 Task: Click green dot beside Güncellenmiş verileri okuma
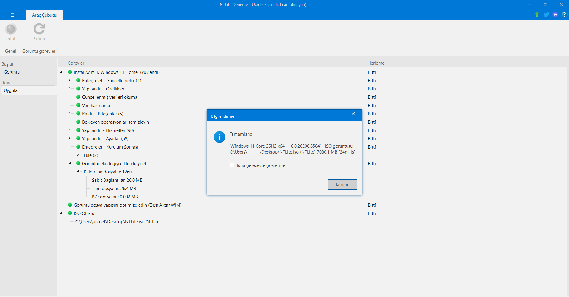pyautogui.click(x=78, y=97)
